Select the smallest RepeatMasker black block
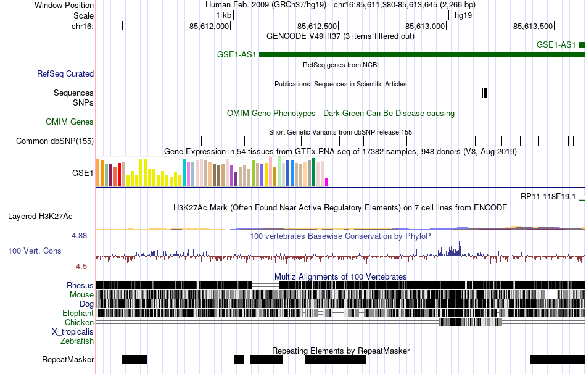This screenshot has width=586, height=374. coord(239,359)
